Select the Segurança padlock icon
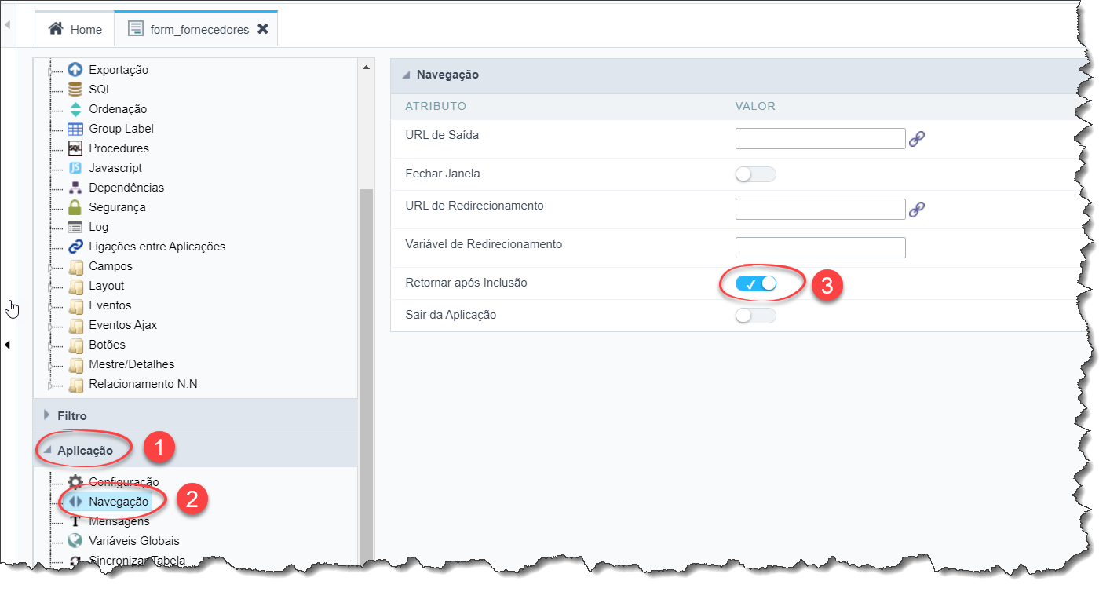This screenshot has height=592, width=1110. [75, 207]
